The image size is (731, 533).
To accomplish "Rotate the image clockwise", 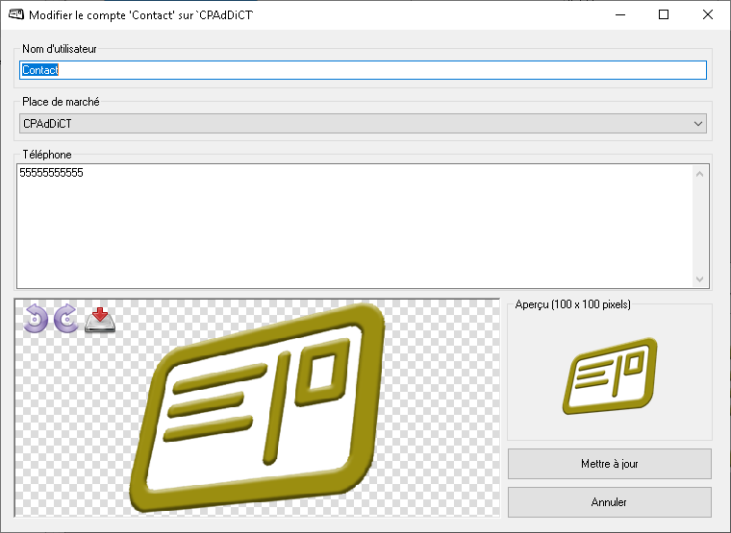I will pyautogui.click(x=66, y=318).
